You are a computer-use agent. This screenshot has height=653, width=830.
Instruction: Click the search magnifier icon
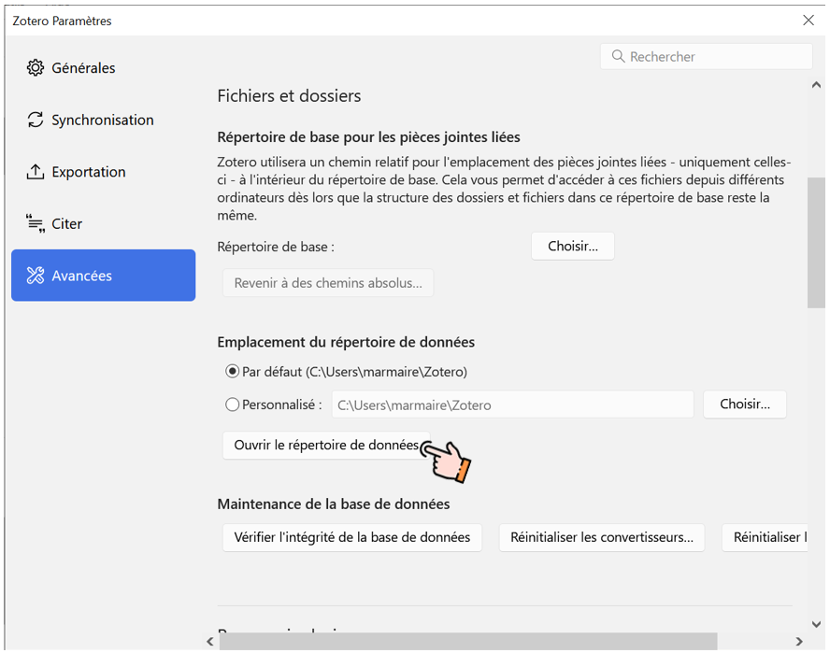tap(618, 56)
